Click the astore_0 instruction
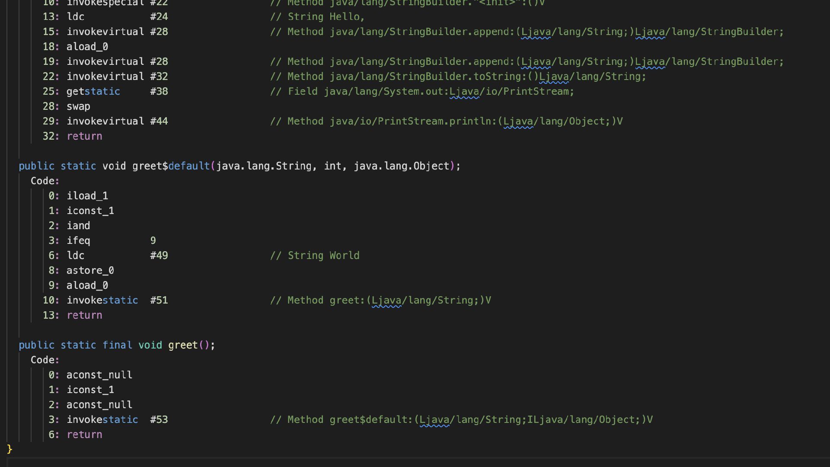This screenshot has height=467, width=830. pos(90,271)
